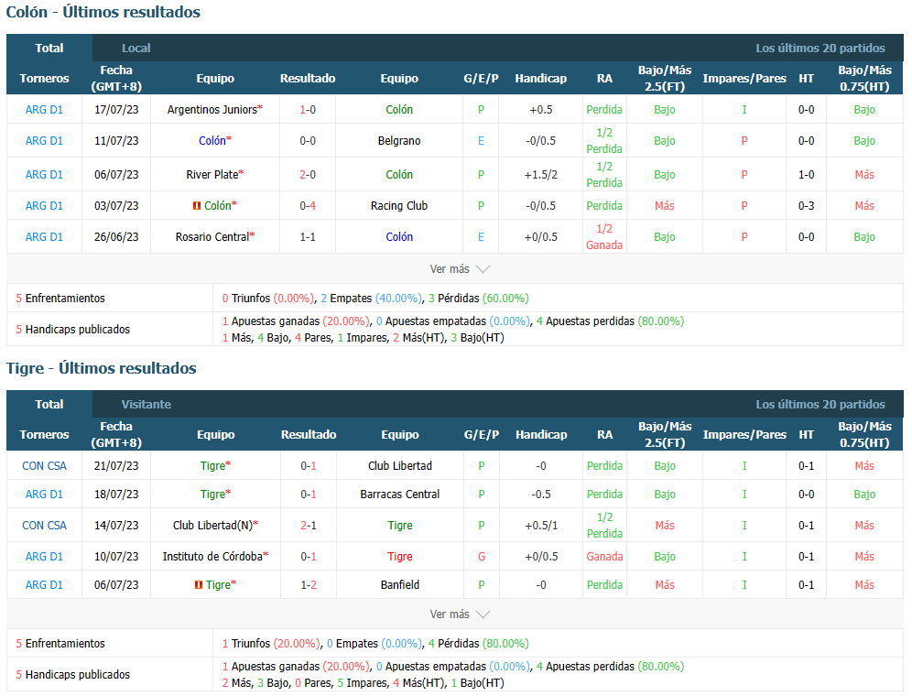Click Racing Club team name
The width and height of the screenshot is (912, 696).
399,206
